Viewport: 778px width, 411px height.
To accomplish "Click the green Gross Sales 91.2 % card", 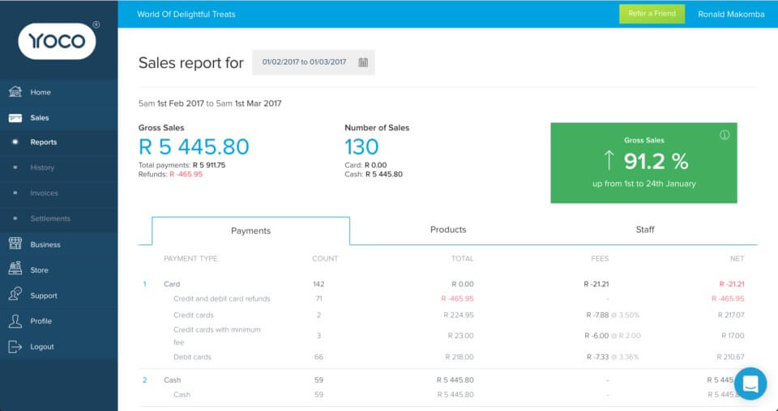I will tap(643, 163).
